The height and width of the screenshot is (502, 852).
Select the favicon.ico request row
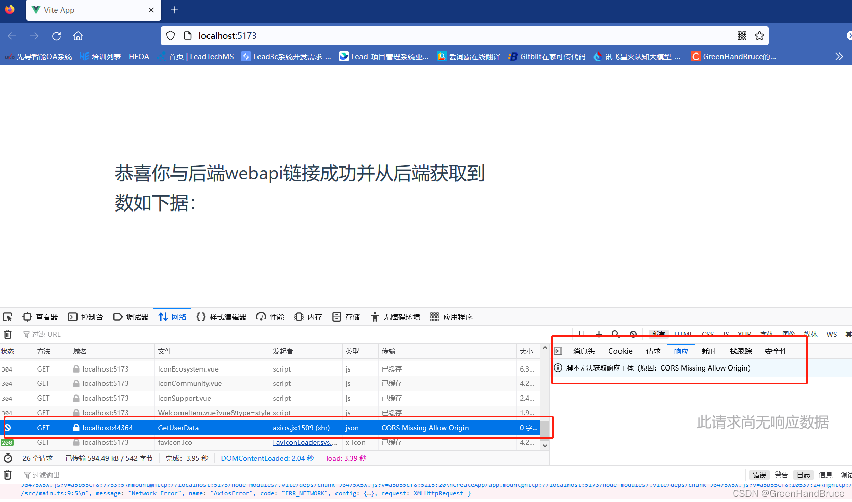point(270,442)
